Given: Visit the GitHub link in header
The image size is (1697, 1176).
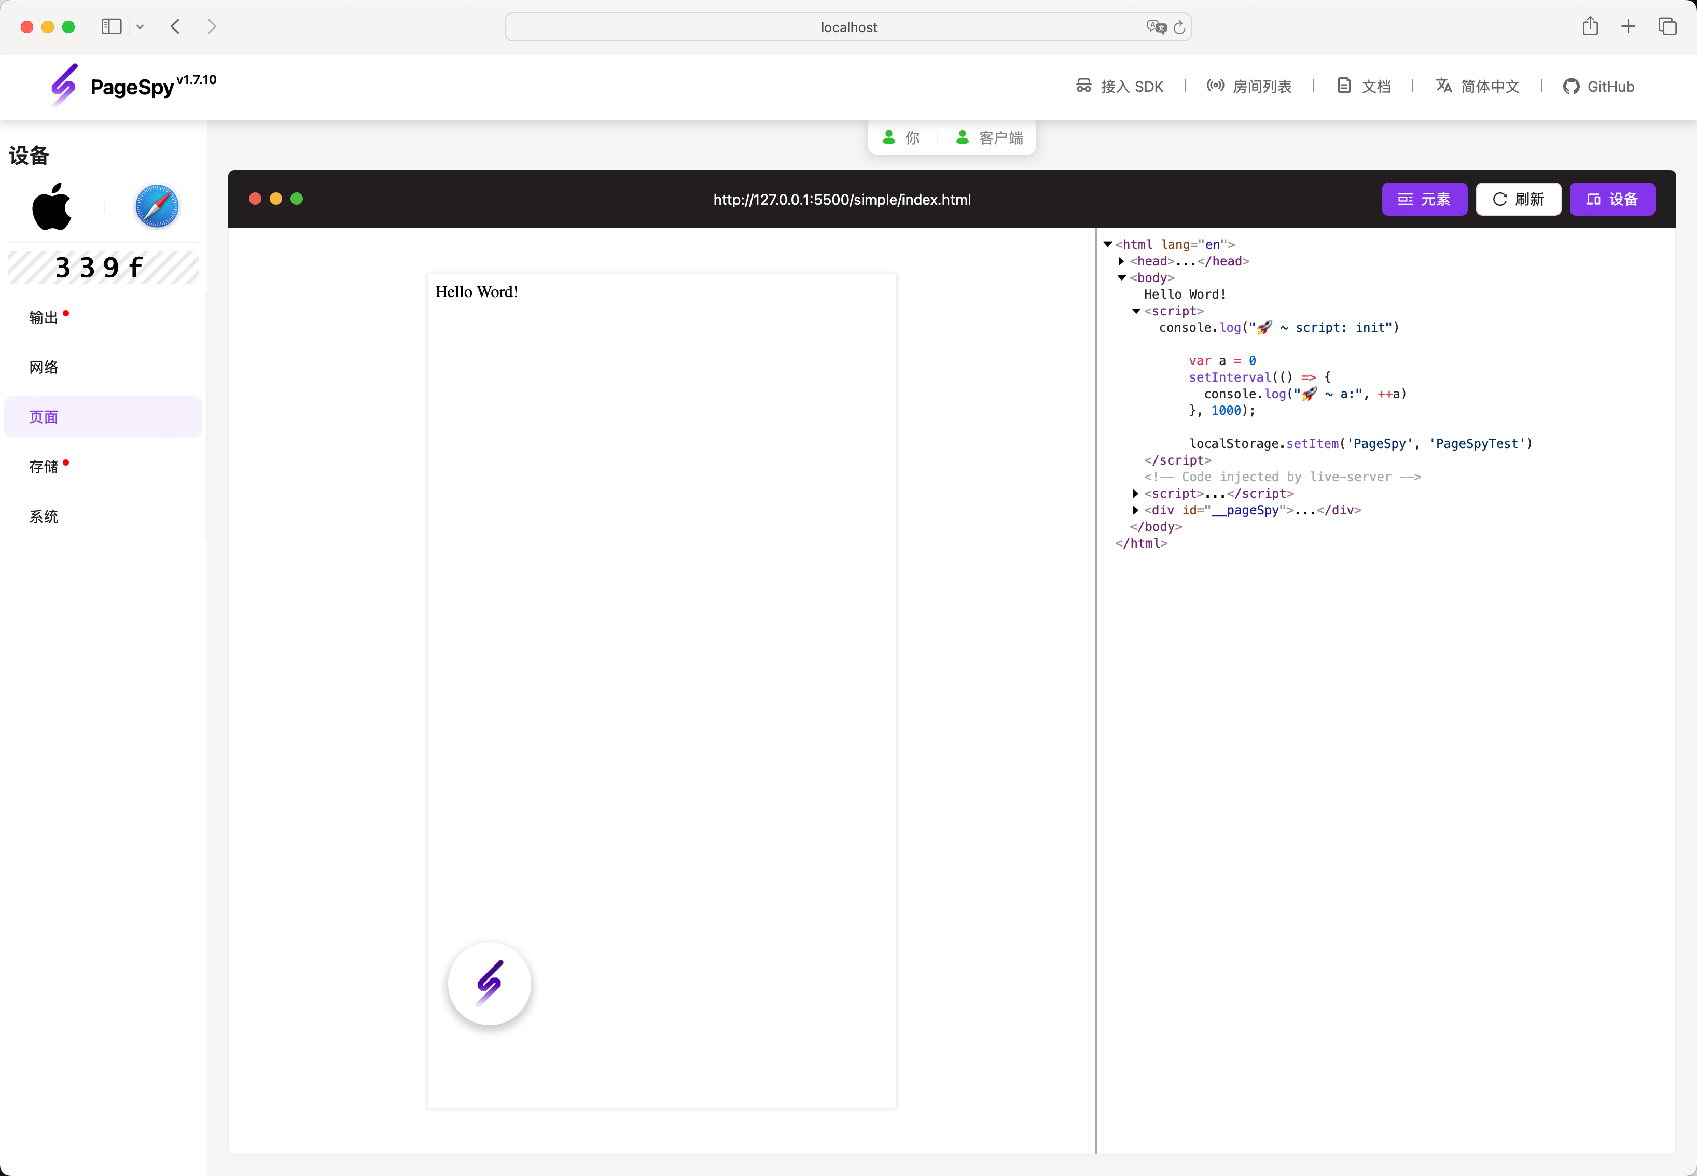Looking at the screenshot, I should pos(1598,86).
